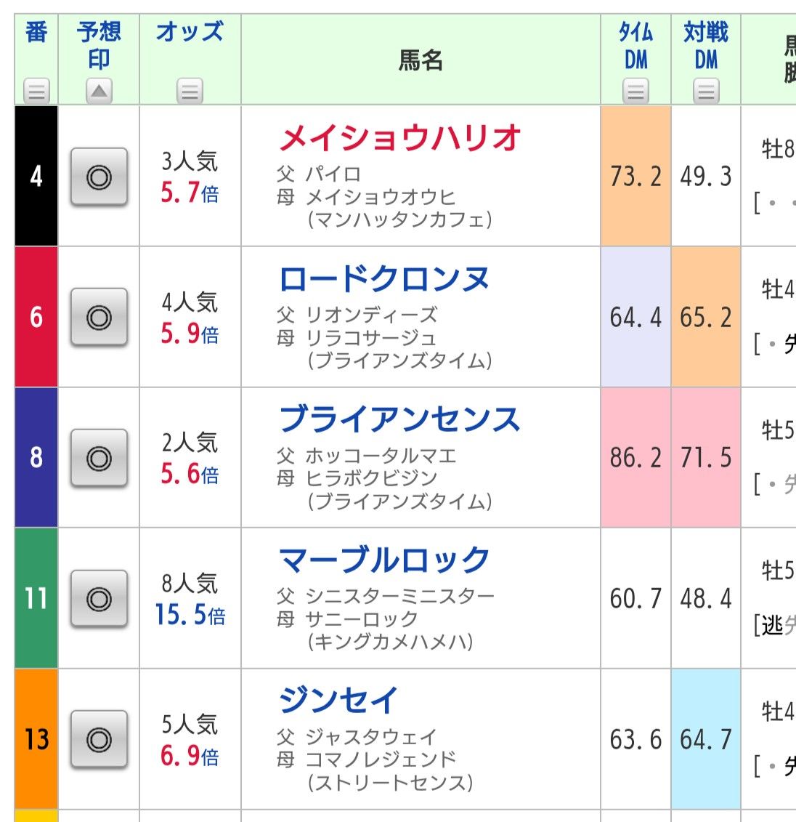Select the 馬名 column header
The height and width of the screenshot is (822, 796).
pos(421,60)
